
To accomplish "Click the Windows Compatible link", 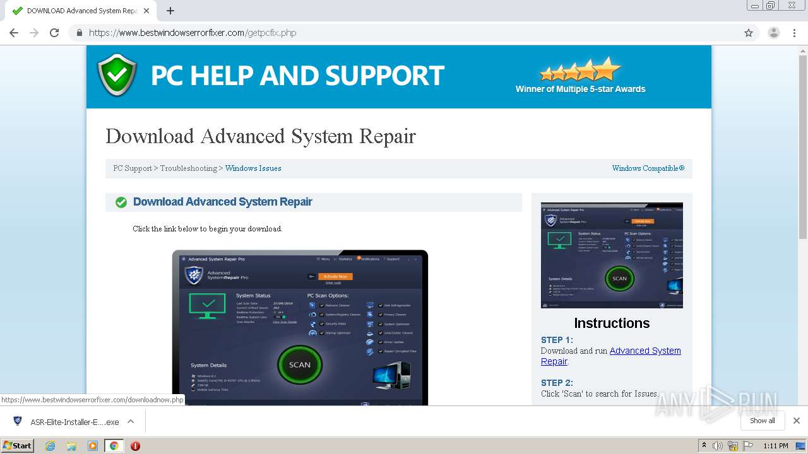I will (x=648, y=168).
